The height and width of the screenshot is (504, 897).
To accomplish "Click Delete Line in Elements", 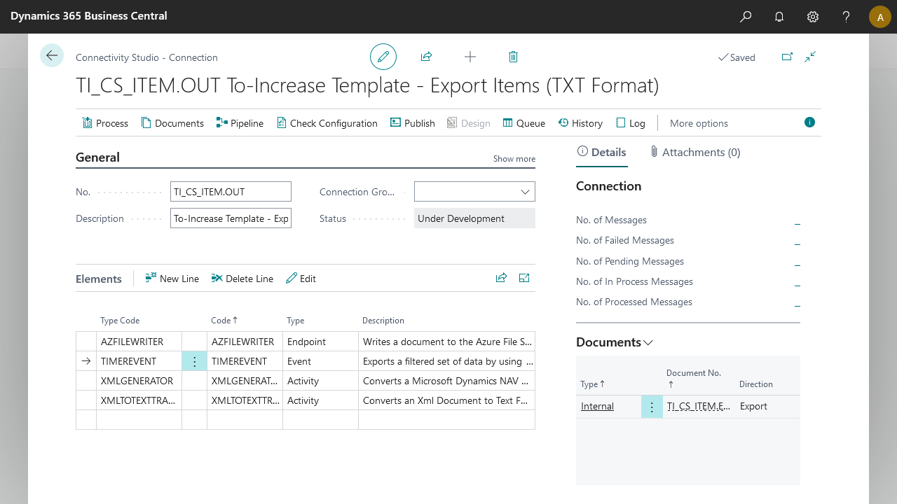I will click(x=242, y=279).
